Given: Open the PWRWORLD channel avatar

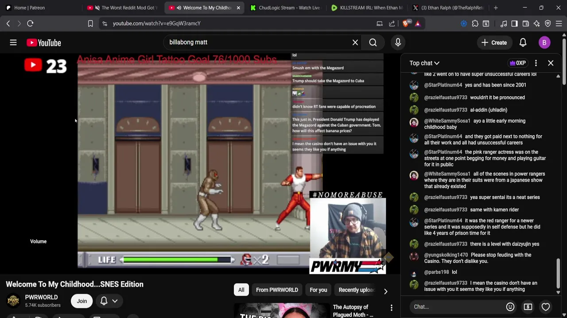Looking at the screenshot, I should [13, 301].
